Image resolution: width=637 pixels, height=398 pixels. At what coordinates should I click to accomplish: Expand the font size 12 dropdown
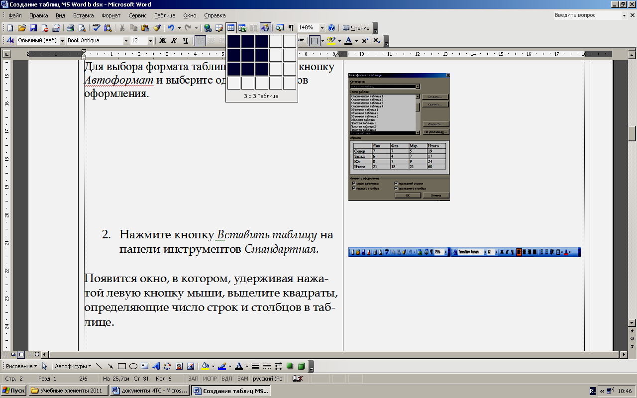coord(150,41)
